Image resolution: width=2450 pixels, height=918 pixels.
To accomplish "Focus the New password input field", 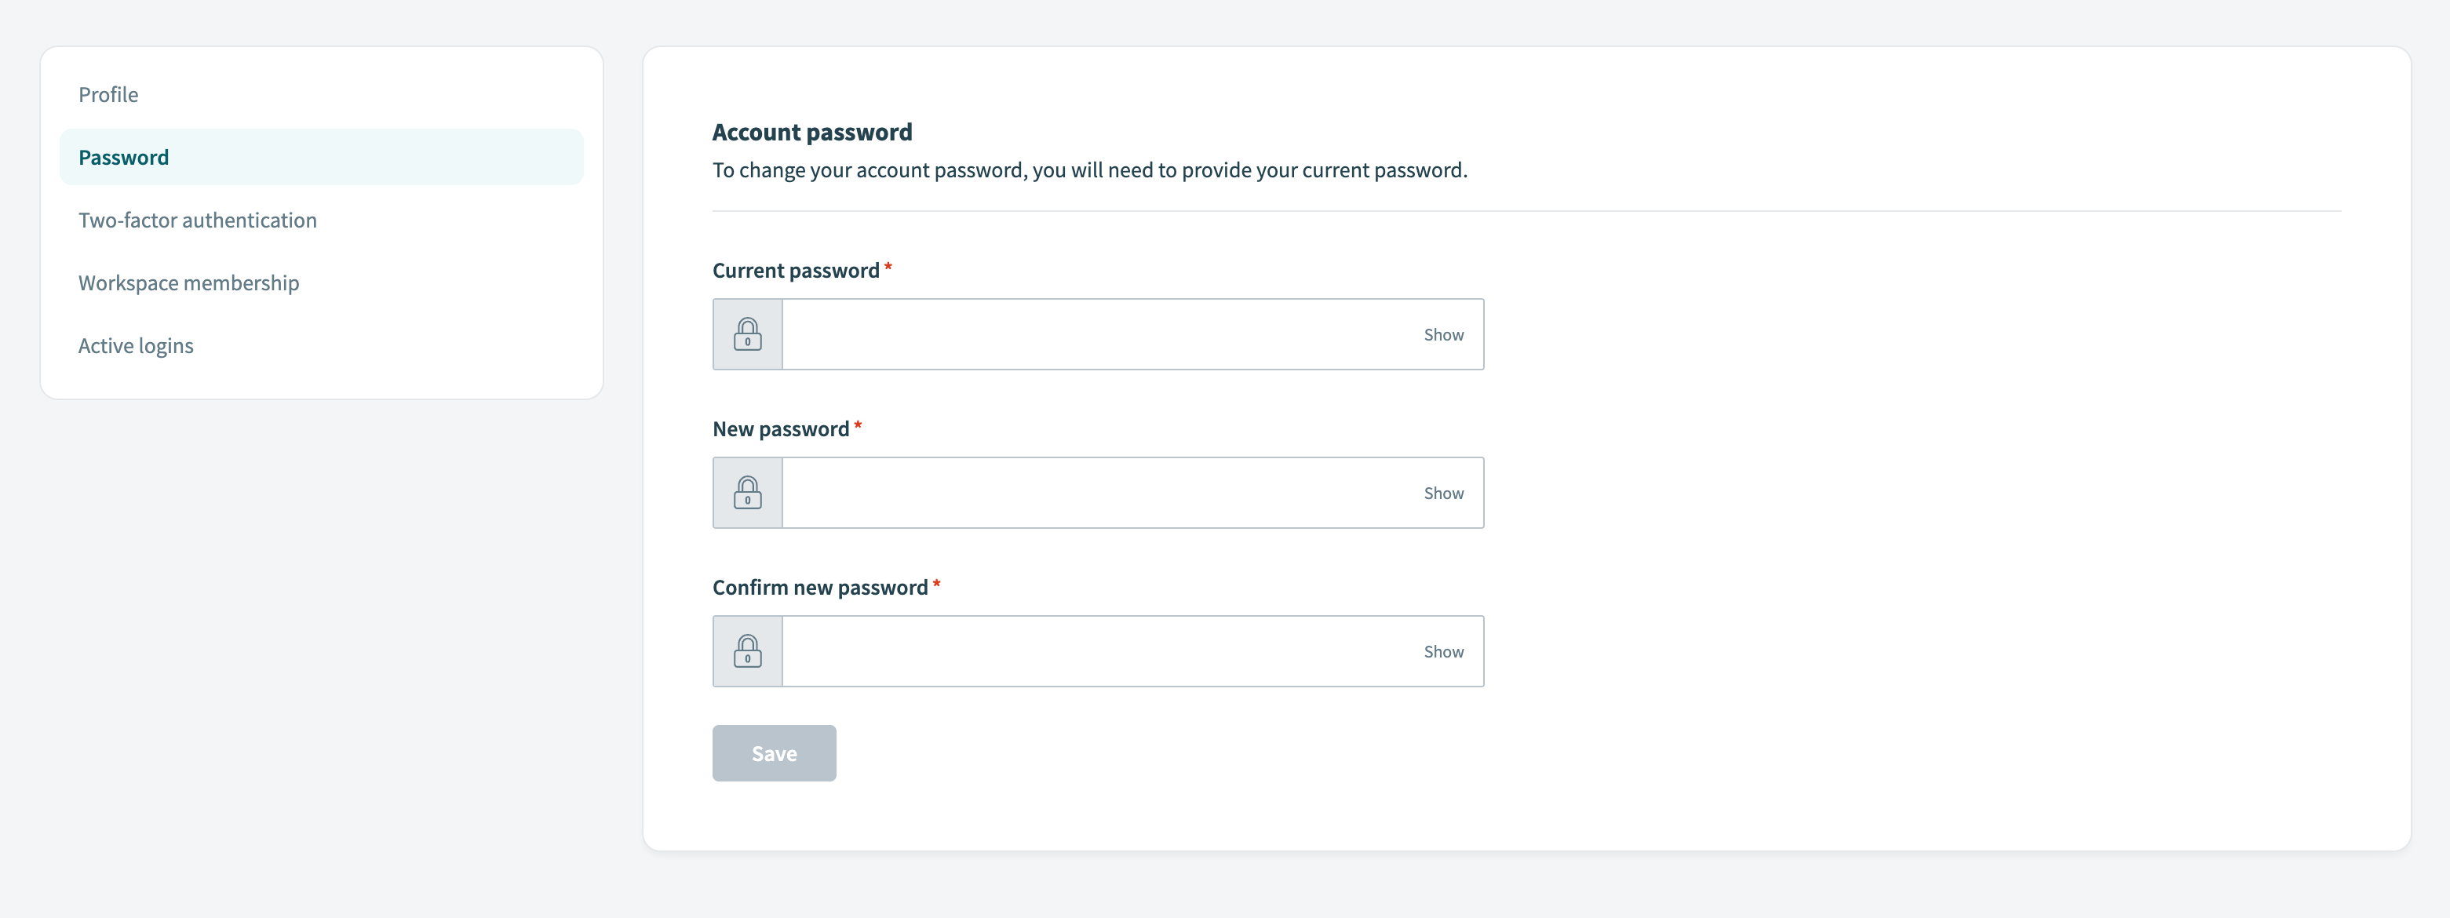I will (1094, 492).
